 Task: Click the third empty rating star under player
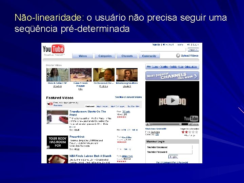pyautogui.click(x=190, y=132)
